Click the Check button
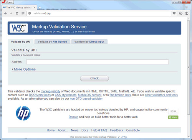The height and width of the screenshot is (140, 192). pos(94,78)
